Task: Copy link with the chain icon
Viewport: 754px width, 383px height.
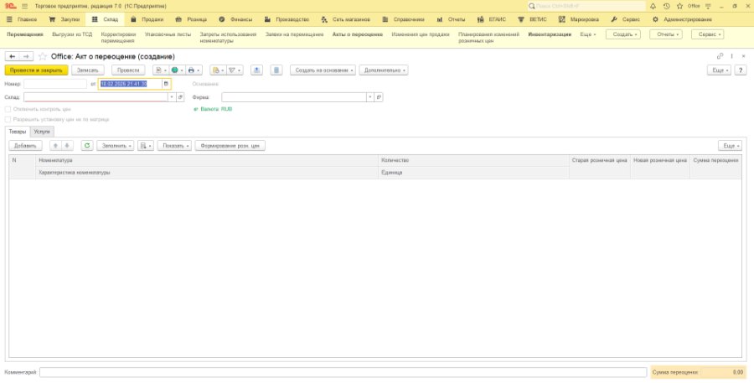Action: point(720,56)
